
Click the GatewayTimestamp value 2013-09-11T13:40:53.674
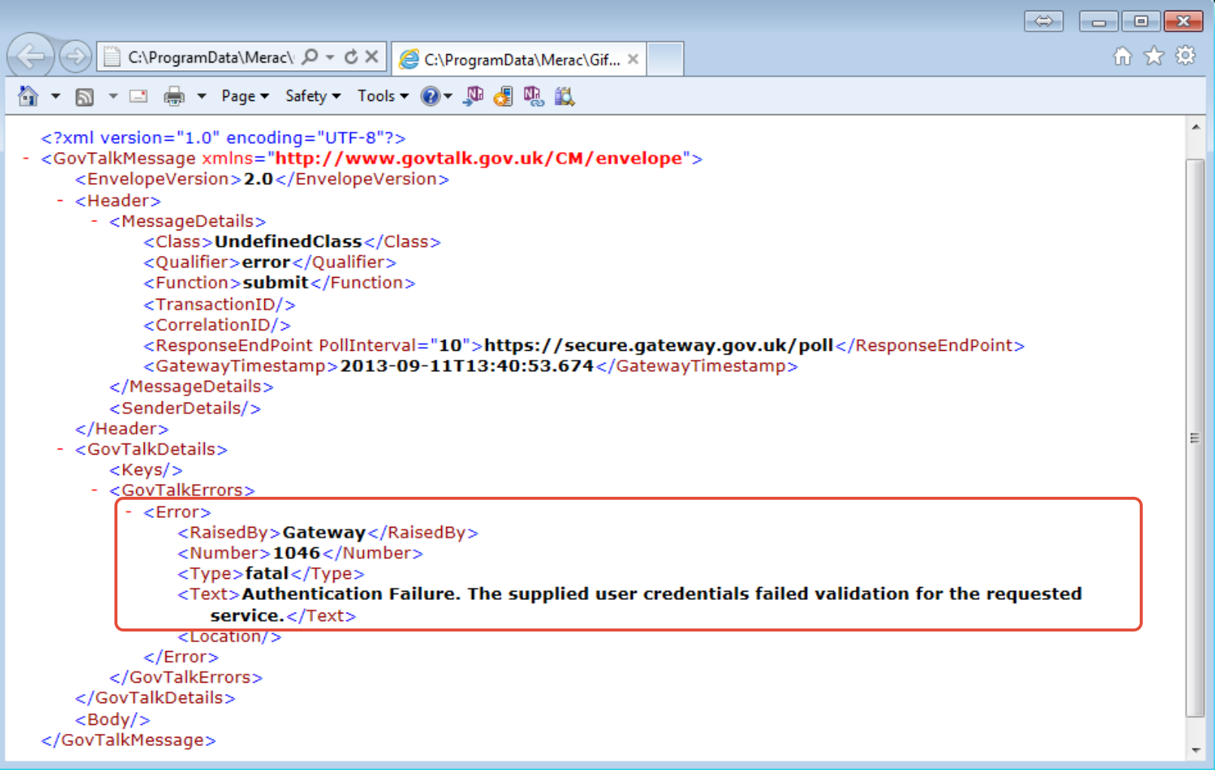click(467, 366)
